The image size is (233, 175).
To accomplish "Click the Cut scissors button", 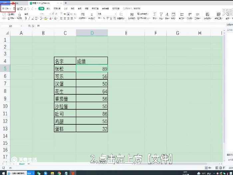I will tap(11, 14).
